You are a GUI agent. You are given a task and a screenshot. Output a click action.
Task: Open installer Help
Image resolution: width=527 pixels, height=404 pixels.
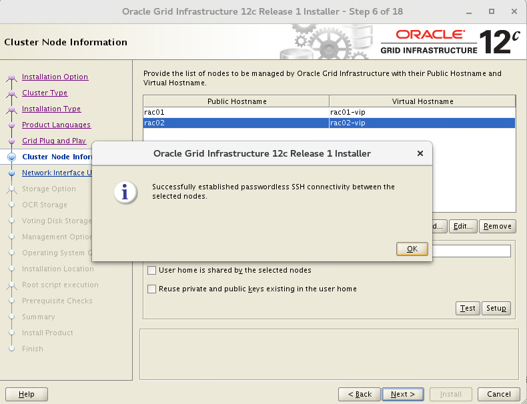click(27, 394)
